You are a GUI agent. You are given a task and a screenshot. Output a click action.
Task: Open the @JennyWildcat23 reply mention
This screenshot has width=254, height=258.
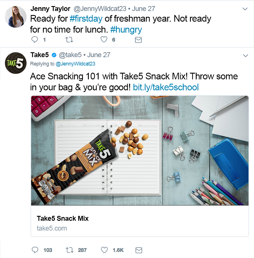tap(75, 64)
